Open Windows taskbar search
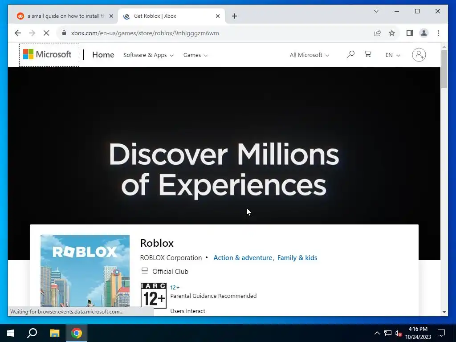The image size is (456, 342). (x=32, y=333)
